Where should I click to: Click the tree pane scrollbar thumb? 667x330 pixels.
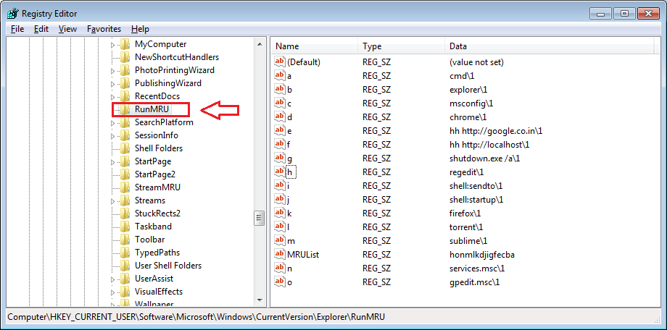coord(259,219)
